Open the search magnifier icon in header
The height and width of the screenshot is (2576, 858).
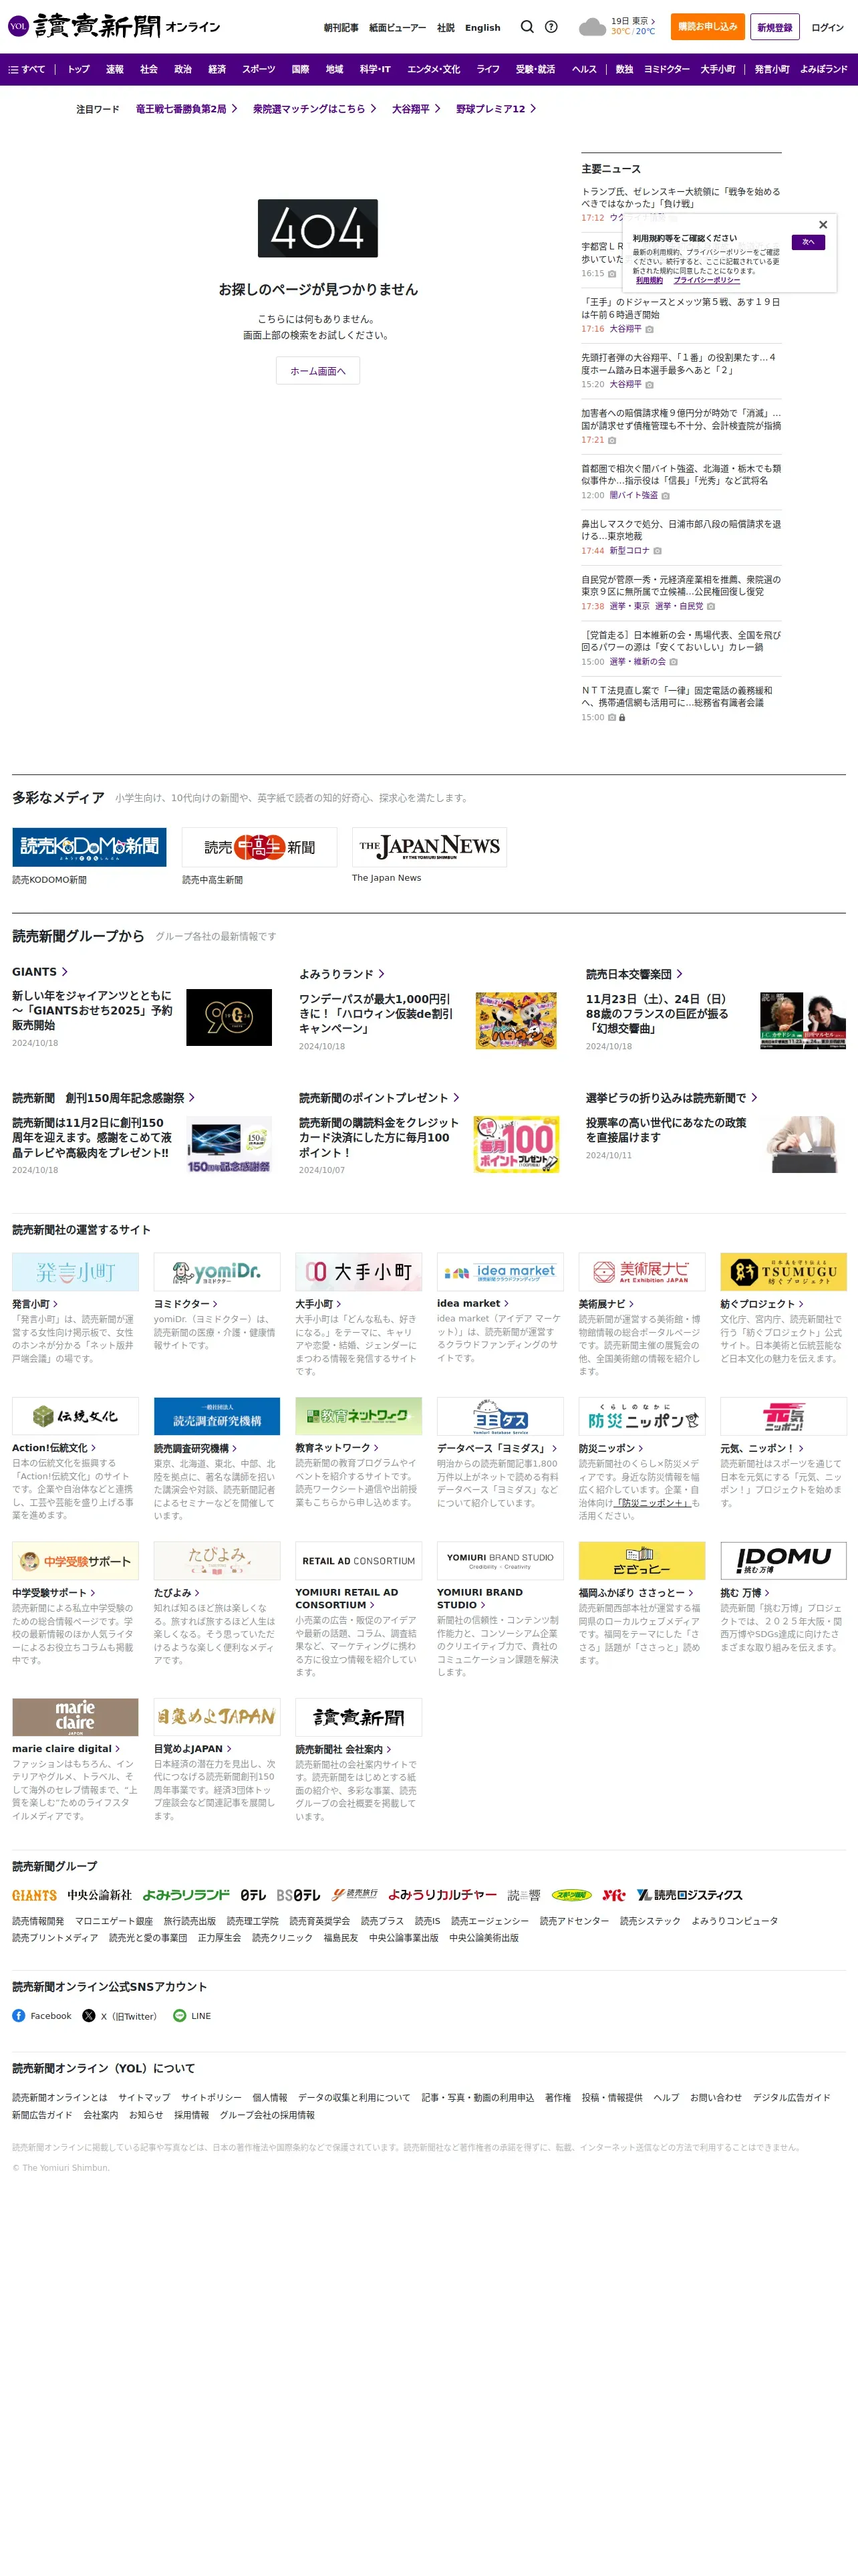[x=527, y=27]
